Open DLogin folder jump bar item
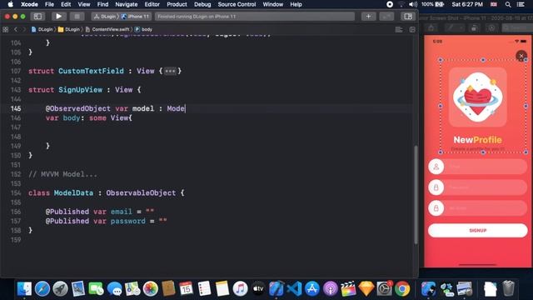The height and width of the screenshot is (300, 533). click(x=69, y=30)
